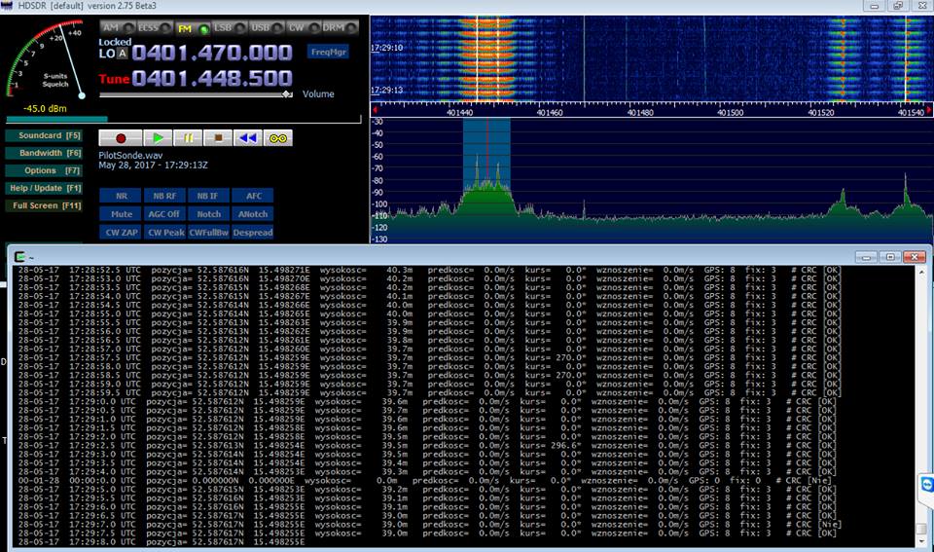Start playback with the green play button

pyautogui.click(x=158, y=138)
